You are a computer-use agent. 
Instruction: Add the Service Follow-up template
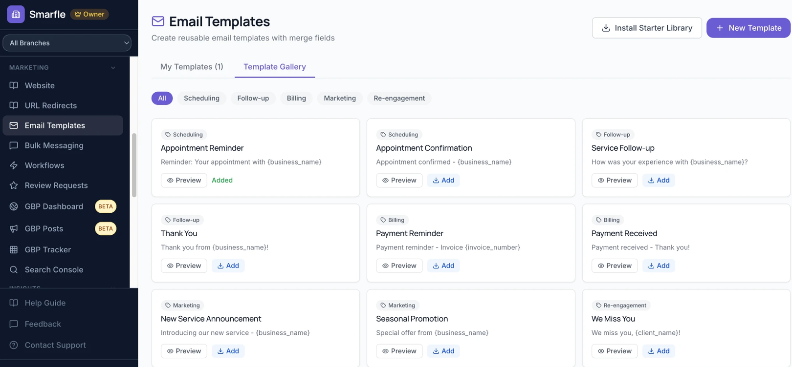coord(659,180)
